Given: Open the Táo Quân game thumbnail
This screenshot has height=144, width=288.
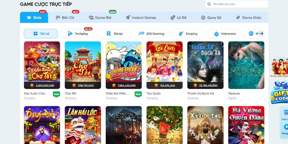Looking at the screenshot, I should [165, 65].
